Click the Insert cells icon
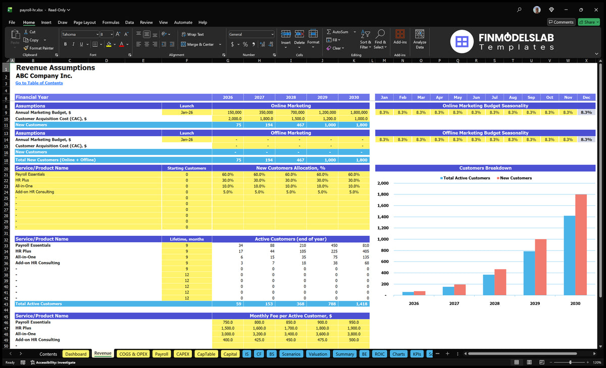The image size is (606, 368). [286, 34]
